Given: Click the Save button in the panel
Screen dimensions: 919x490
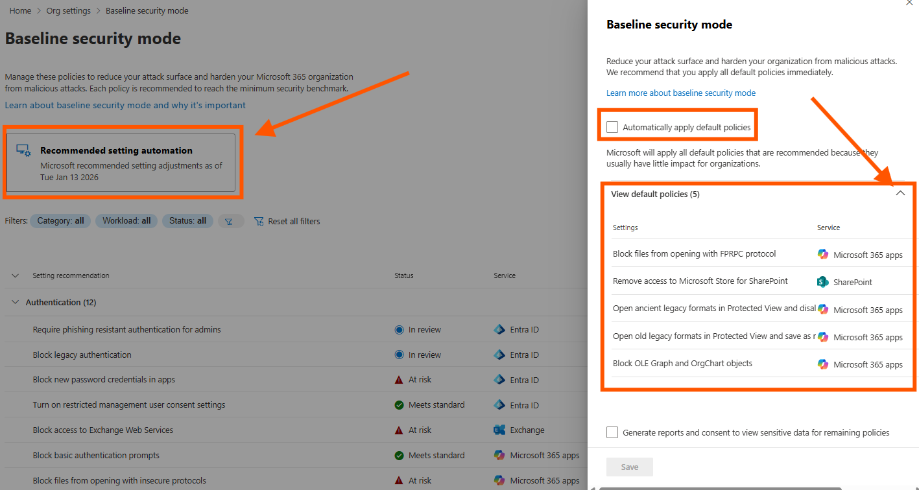Looking at the screenshot, I should 629,467.
